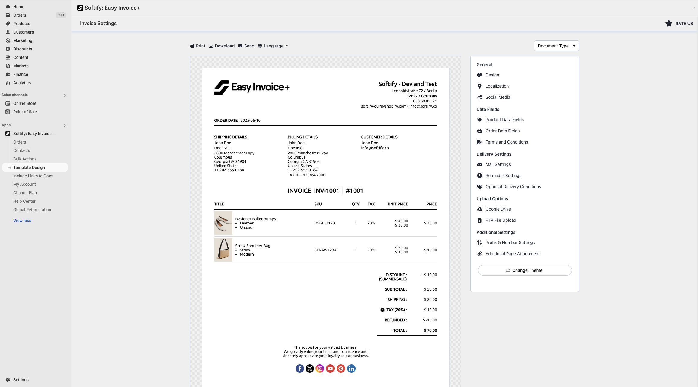This screenshot has height=387, width=698.
Task: Click the tax info circle icon
Action: [382, 310]
